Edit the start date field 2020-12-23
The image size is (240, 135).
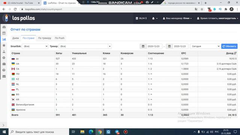coord(154,46)
